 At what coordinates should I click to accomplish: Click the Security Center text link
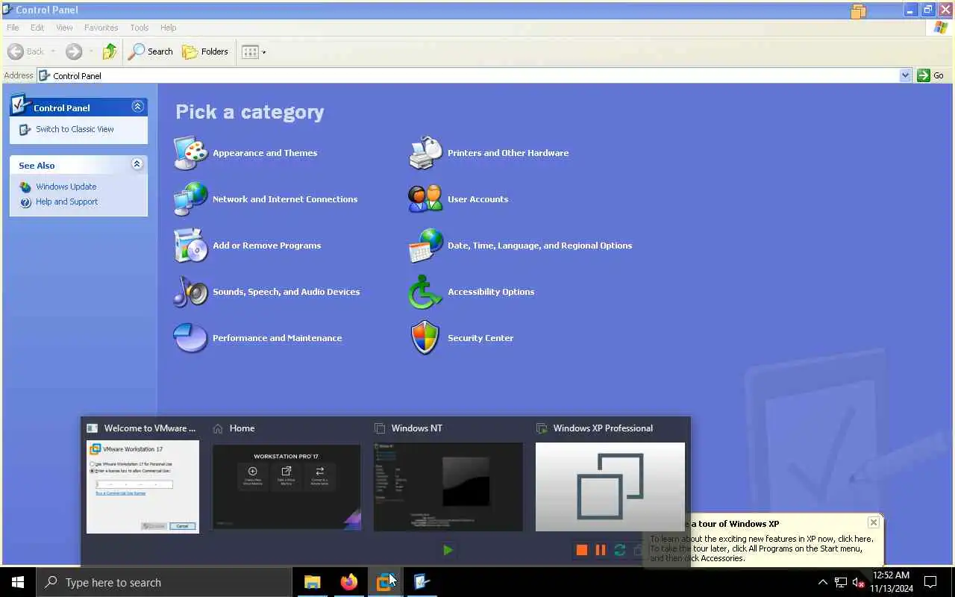pyautogui.click(x=480, y=338)
